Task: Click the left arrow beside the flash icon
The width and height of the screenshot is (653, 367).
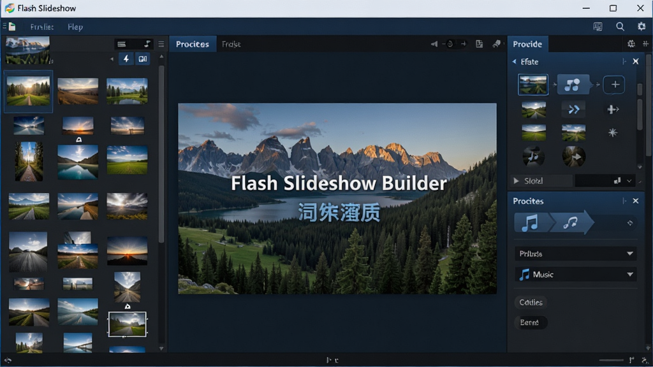Action: coord(112,59)
